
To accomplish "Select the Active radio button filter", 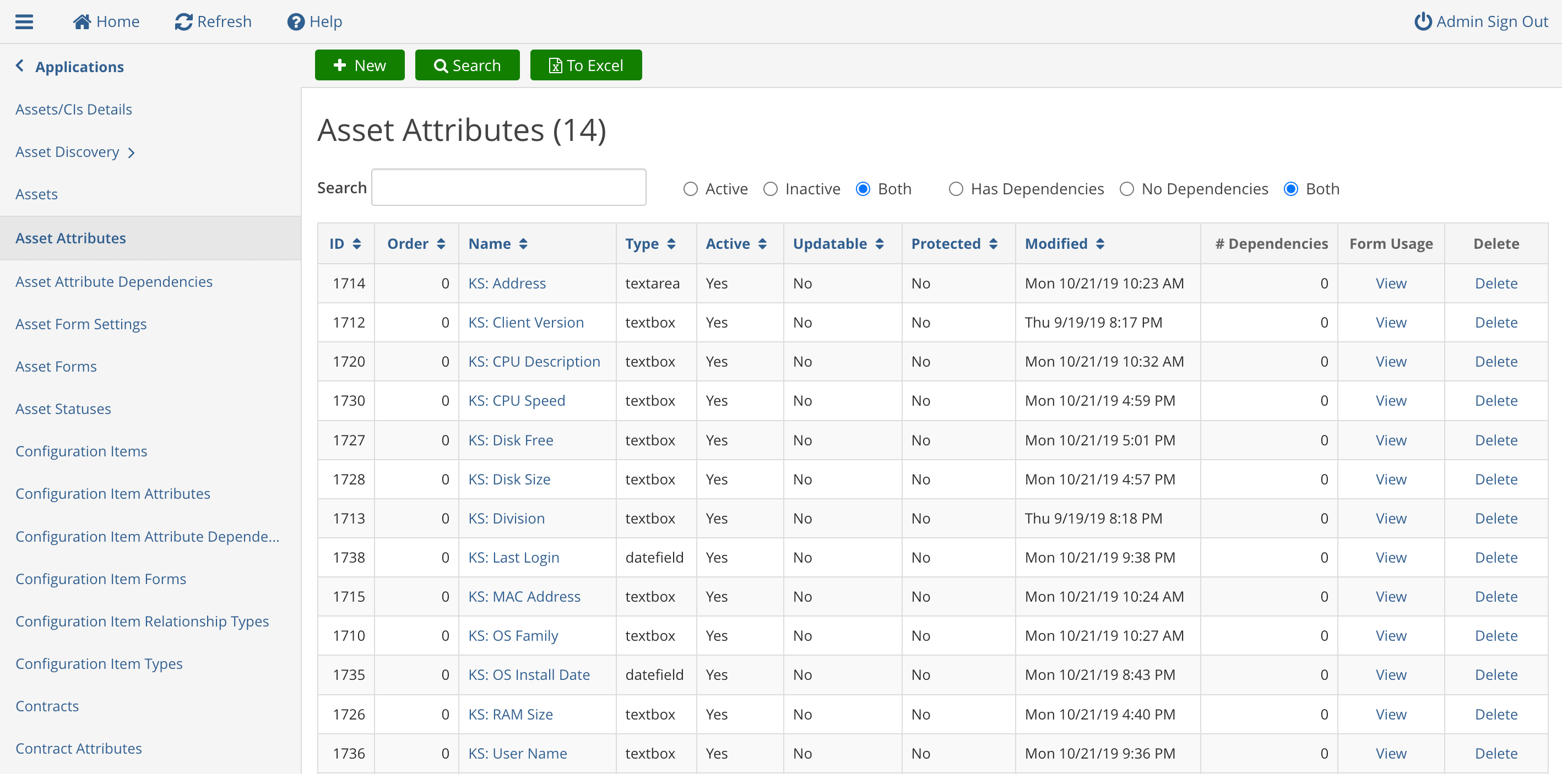I will [690, 188].
